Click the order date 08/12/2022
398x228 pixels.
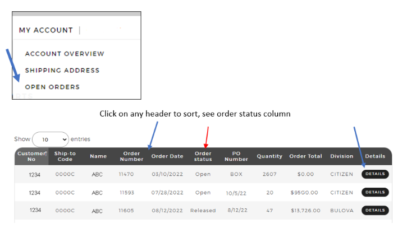pos(167,211)
